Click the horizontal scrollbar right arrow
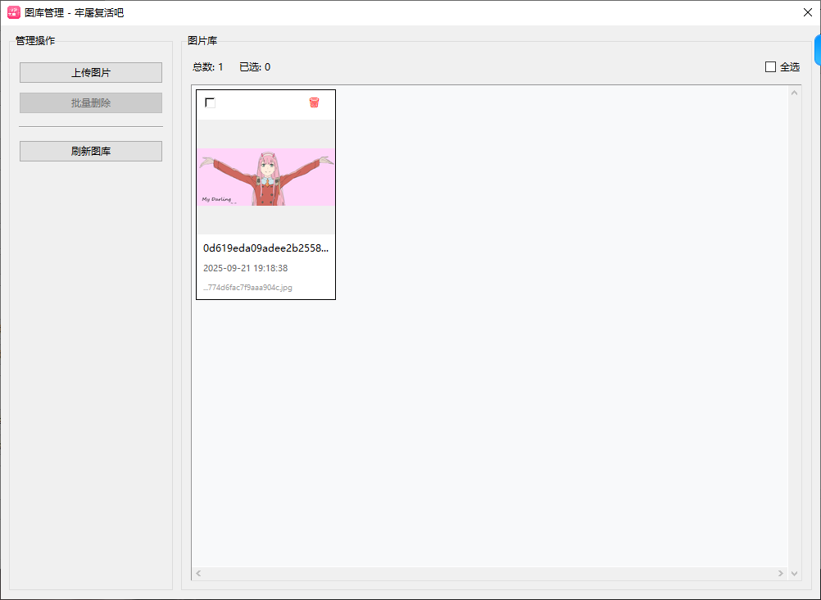Image resolution: width=821 pixels, height=600 pixels. click(782, 574)
